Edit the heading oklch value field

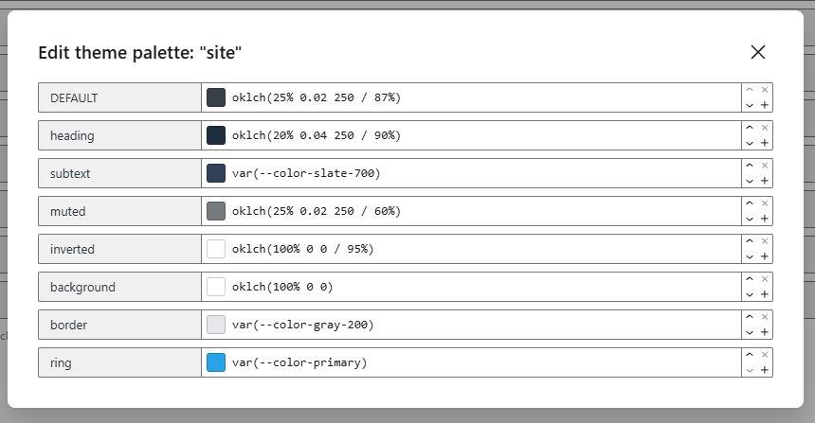click(x=483, y=135)
